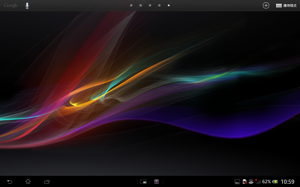Viewport: 300px width, 187px height.
Task: Tap the mobile signal strength icon
Action: (258, 181)
